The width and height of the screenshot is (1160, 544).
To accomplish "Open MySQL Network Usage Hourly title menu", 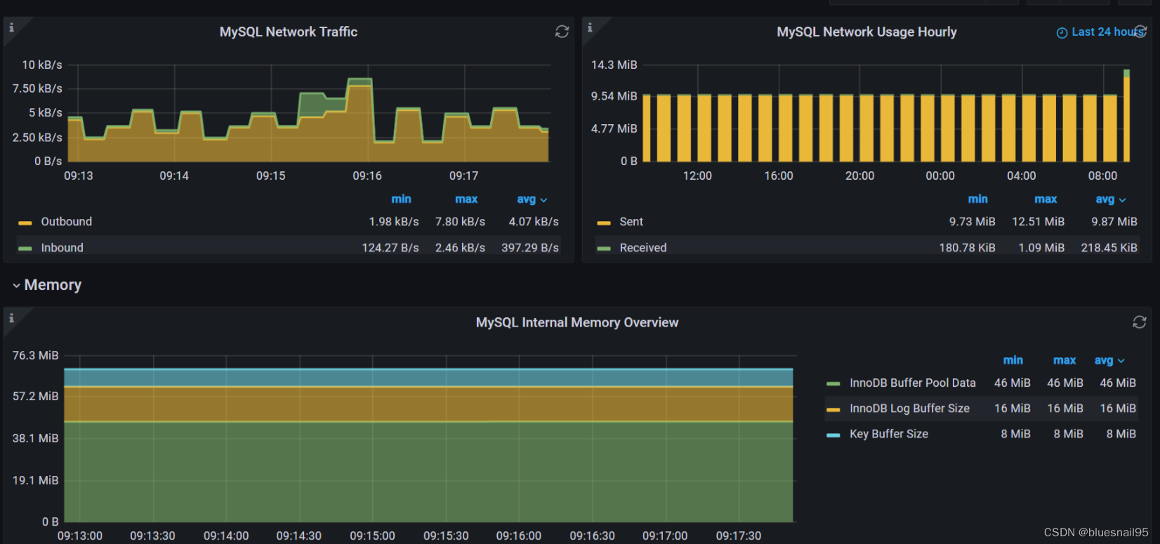I will coord(866,32).
